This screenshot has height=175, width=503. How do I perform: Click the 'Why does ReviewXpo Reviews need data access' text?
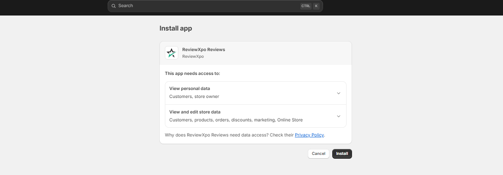[x=229, y=135]
